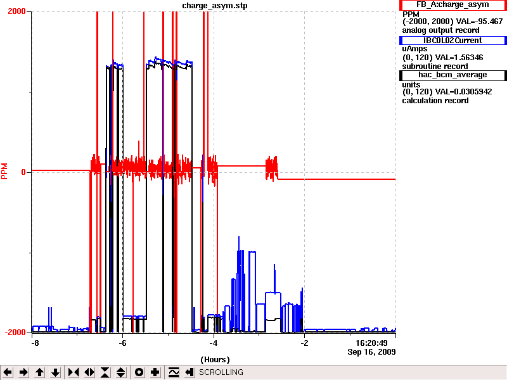
Task: Click the VAL=0.0305942 range readout
Action: (x=464, y=92)
